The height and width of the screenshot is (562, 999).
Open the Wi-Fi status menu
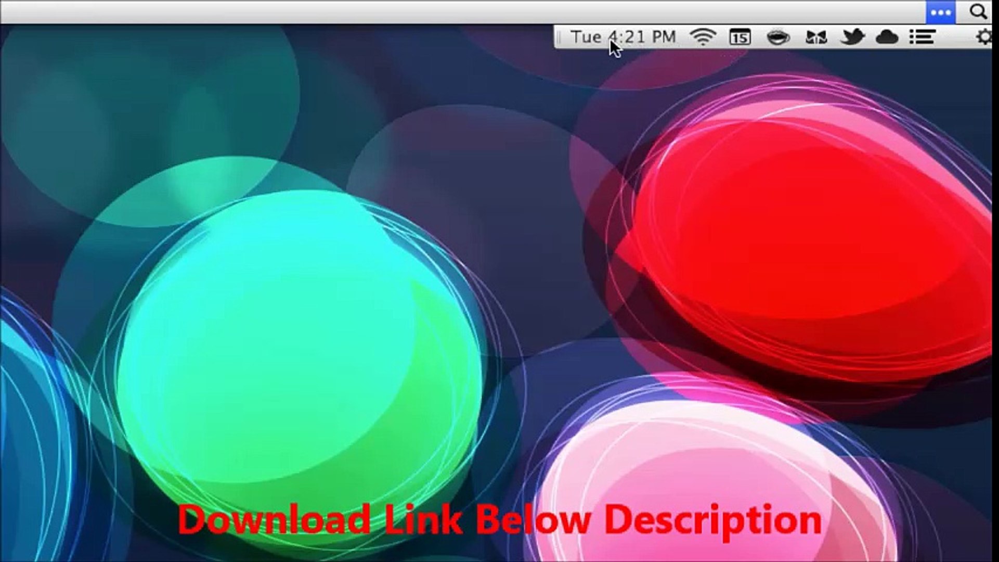[x=703, y=37]
